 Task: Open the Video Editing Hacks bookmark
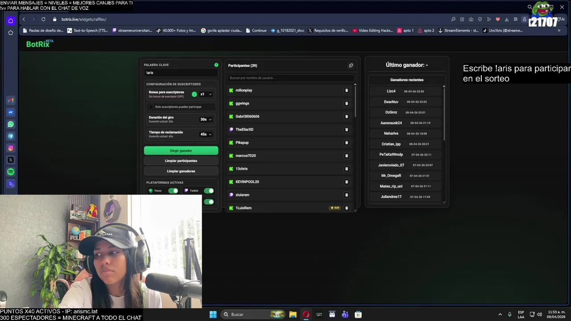pos(373,30)
